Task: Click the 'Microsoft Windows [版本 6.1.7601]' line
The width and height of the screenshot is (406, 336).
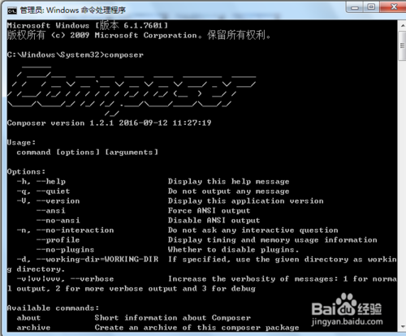Action: [88, 26]
